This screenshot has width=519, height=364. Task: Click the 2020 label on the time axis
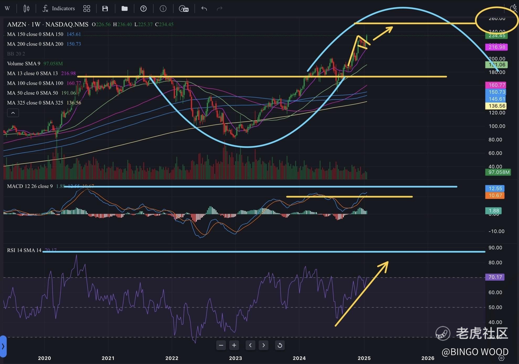44,358
